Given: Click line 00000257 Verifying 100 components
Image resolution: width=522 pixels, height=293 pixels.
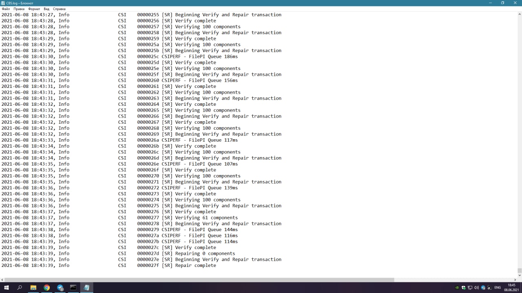Looking at the screenshot, I should pyautogui.click(x=121, y=27).
